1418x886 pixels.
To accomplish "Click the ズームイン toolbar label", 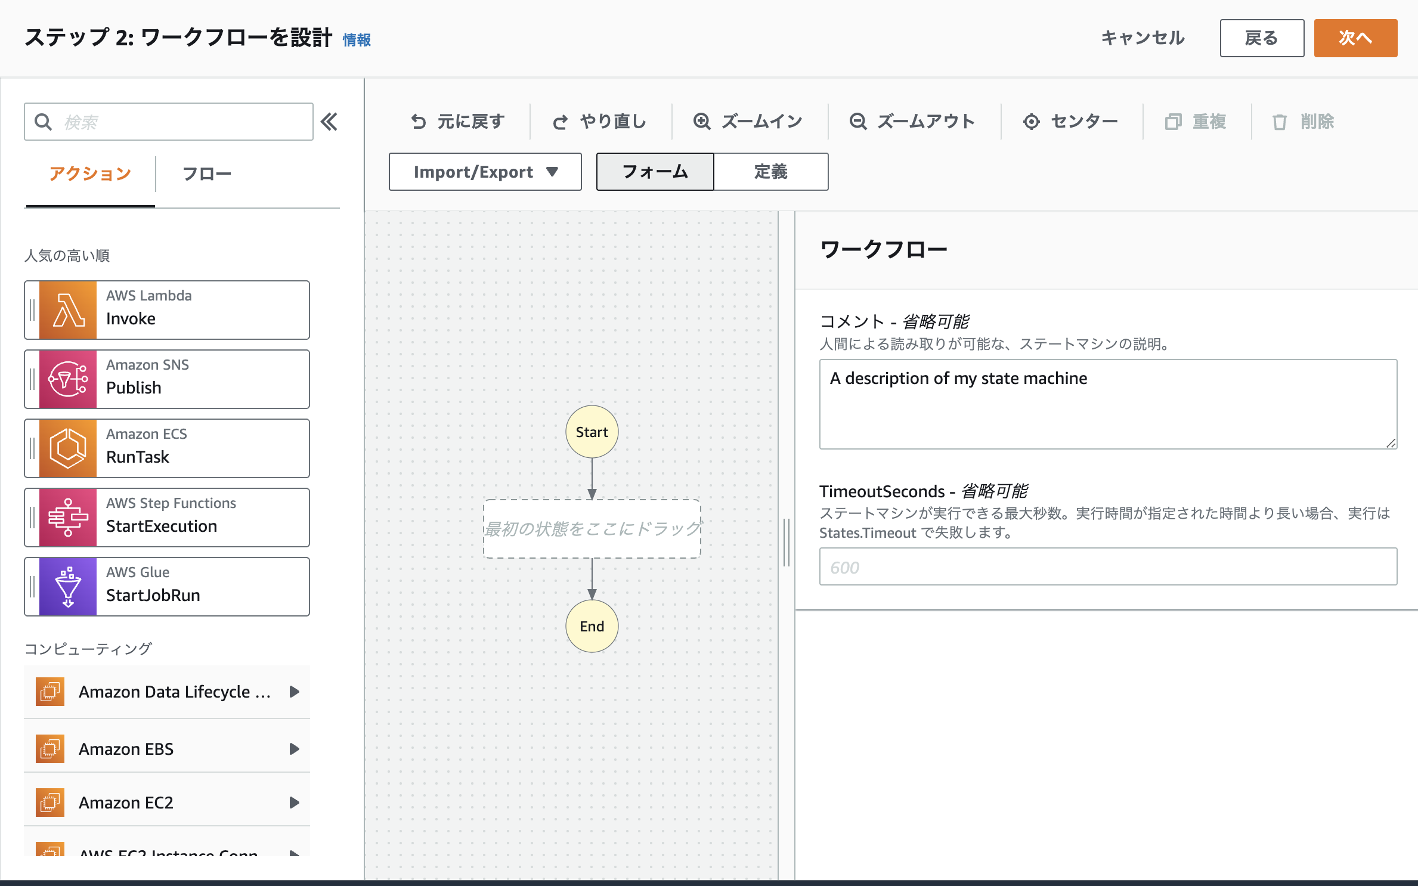I will pyautogui.click(x=762, y=122).
